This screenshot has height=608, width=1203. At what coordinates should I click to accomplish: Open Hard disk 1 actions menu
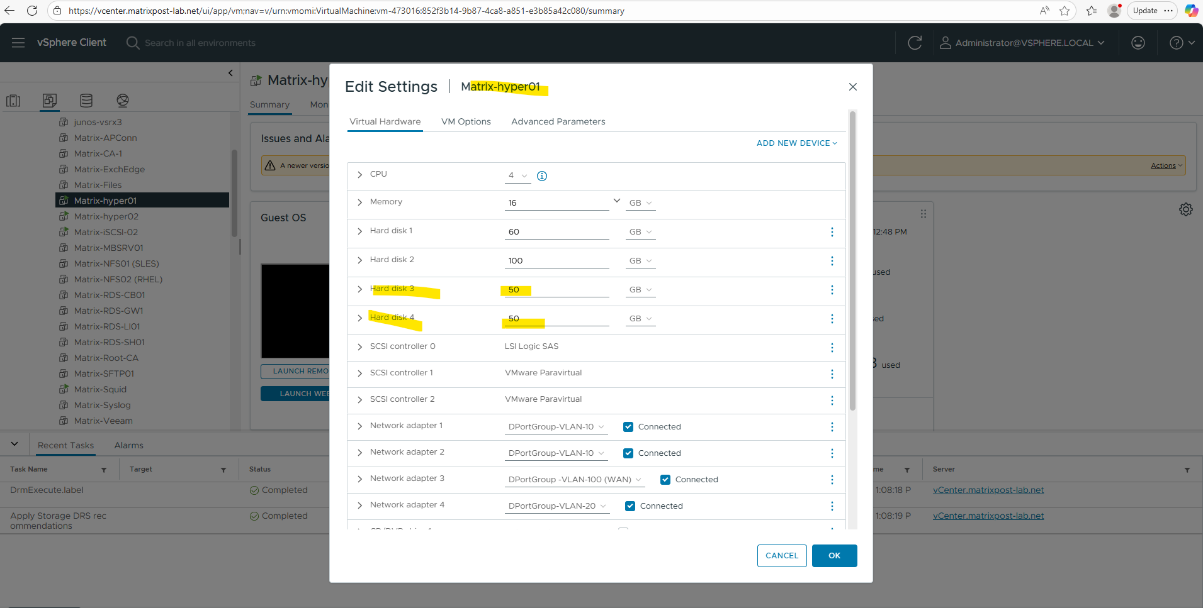pos(832,232)
